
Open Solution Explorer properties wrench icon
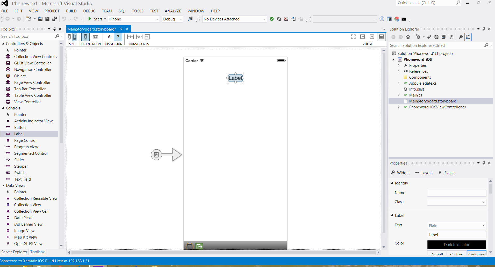[461, 37]
